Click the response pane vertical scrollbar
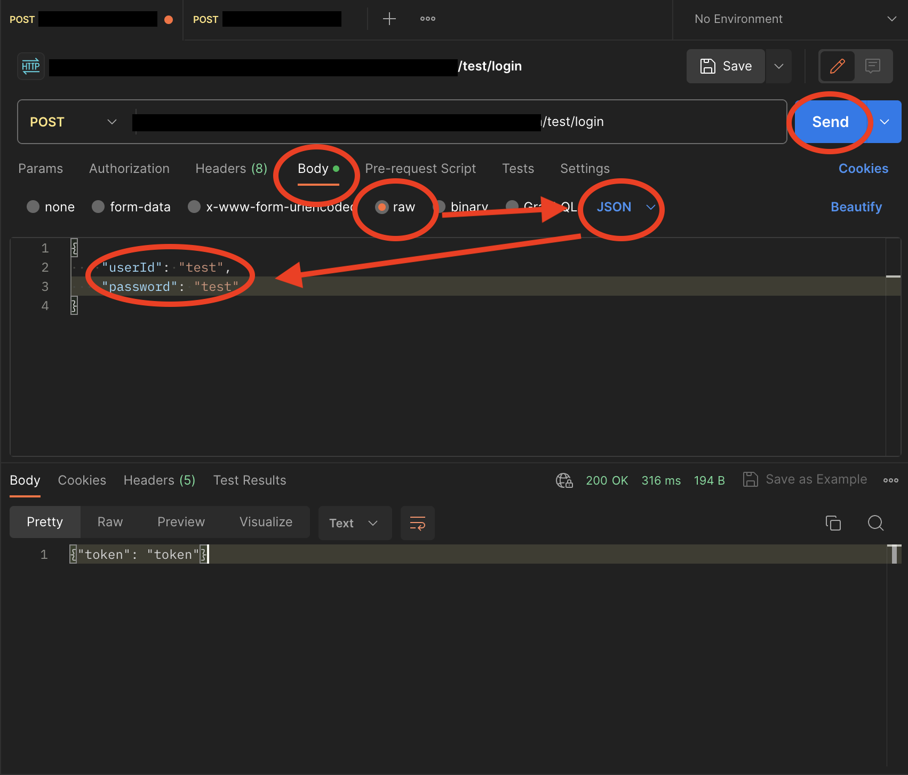Screen dimensions: 908x775 894,555
